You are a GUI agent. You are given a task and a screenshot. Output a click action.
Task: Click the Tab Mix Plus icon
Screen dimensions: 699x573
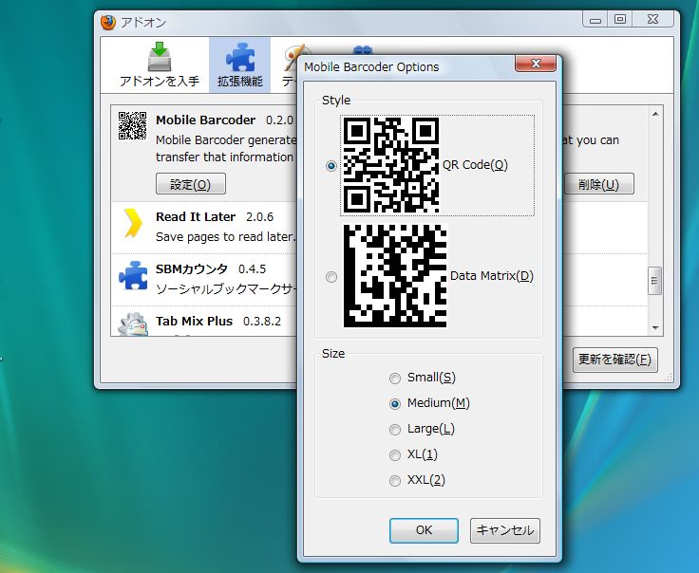pyautogui.click(x=133, y=324)
